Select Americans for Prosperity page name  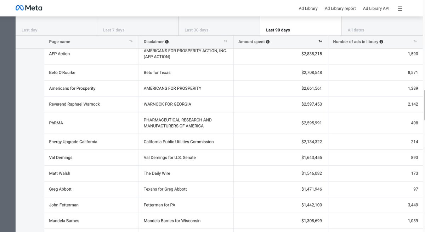tap(72, 88)
